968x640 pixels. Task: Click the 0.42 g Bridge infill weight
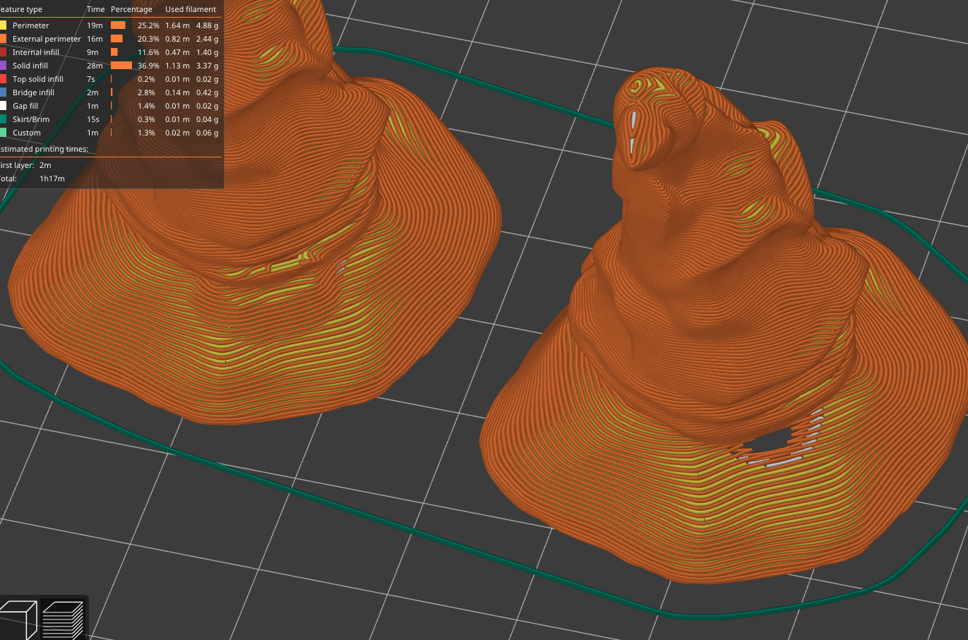coord(207,92)
